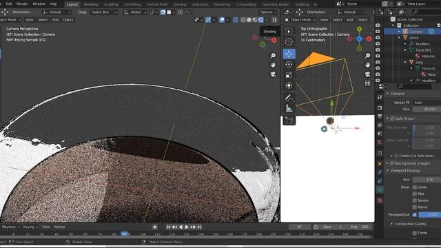Open the Global transform orientation dropdown
The width and height of the screenshot is (441, 248).
coord(135,12)
